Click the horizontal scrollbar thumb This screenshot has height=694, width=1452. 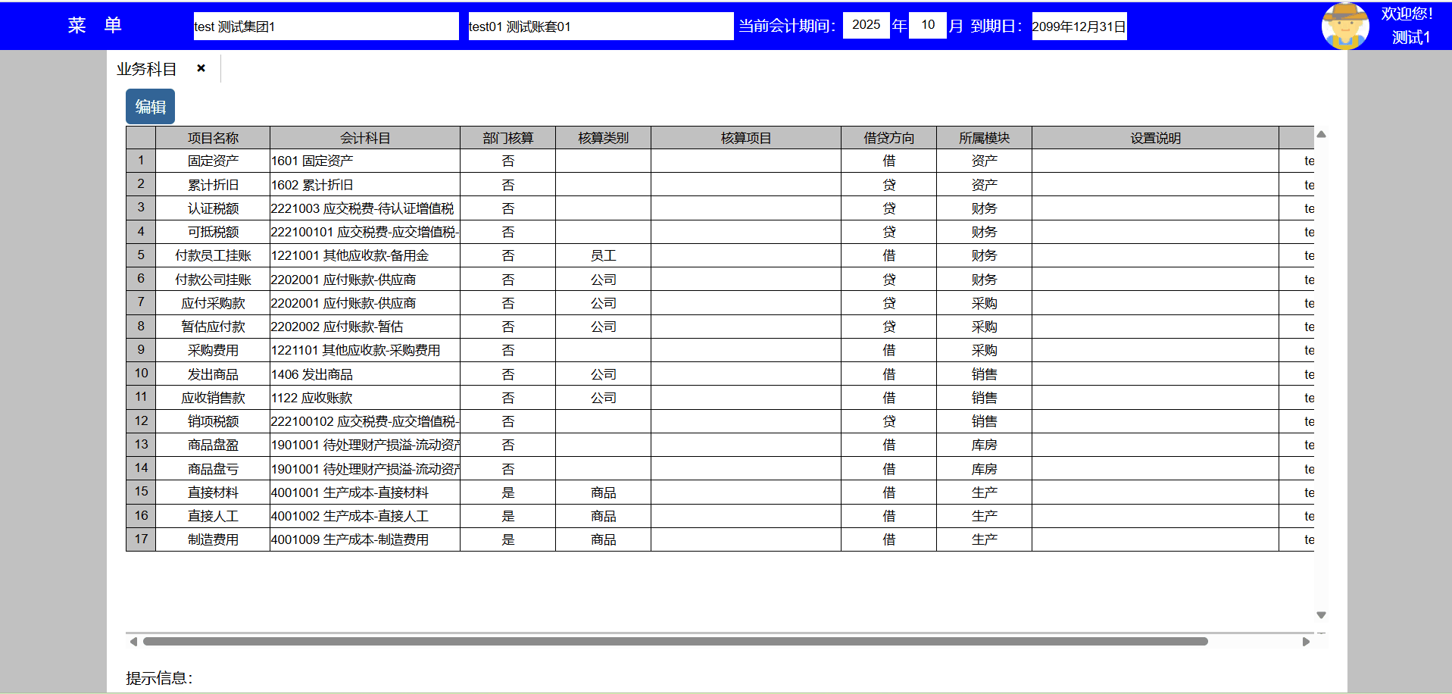click(x=674, y=642)
